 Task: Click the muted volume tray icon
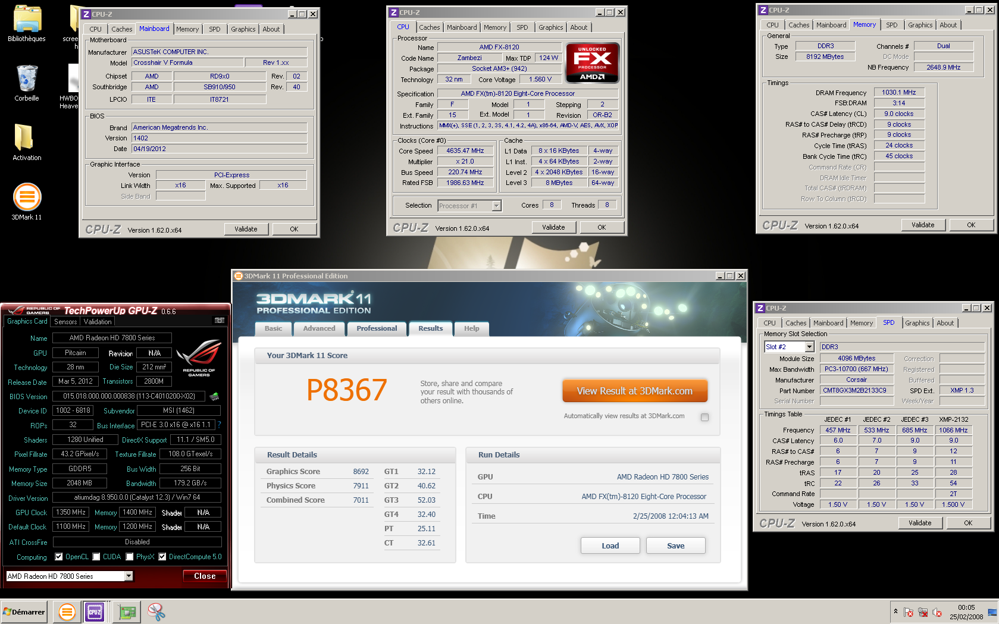pos(937,612)
